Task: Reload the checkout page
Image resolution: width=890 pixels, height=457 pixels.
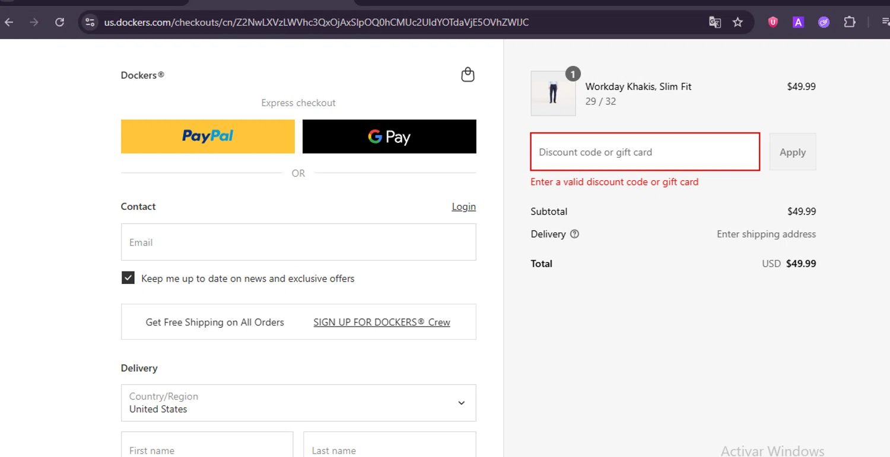Action: pyautogui.click(x=59, y=23)
